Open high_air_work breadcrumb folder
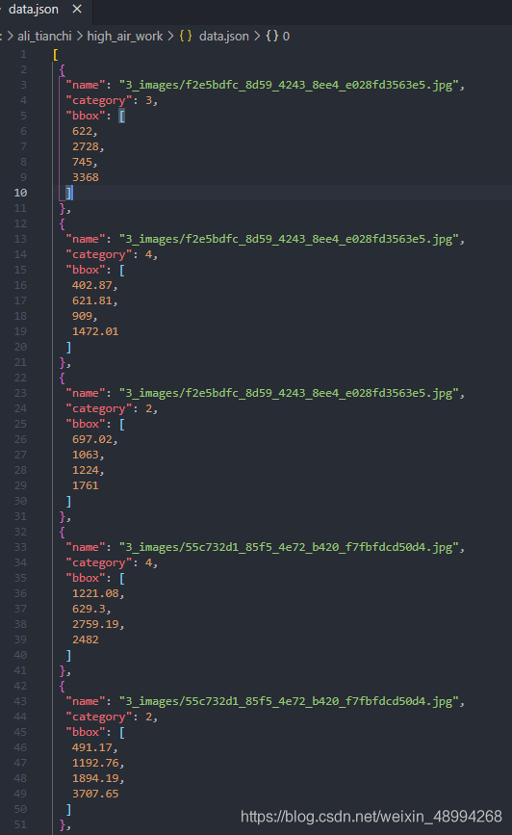The width and height of the screenshot is (512, 835). (x=124, y=37)
